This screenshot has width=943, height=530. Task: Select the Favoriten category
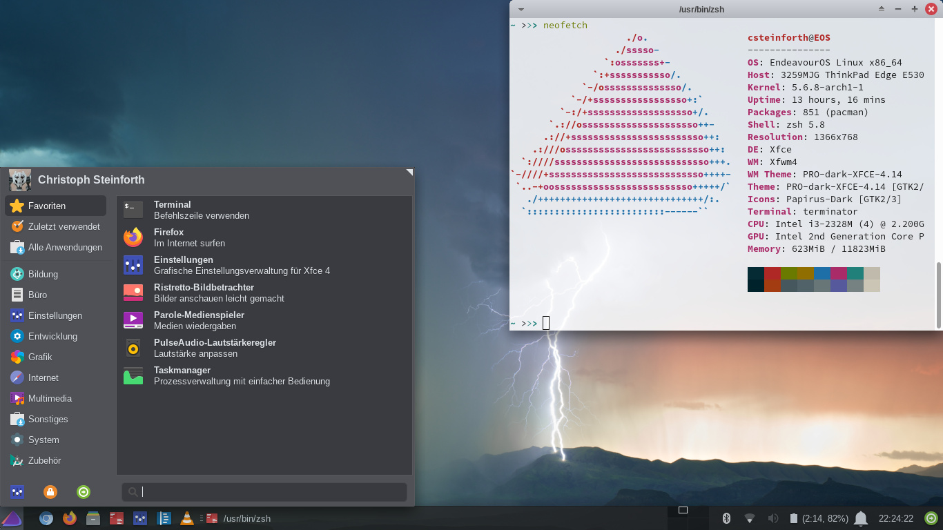[x=55, y=206]
